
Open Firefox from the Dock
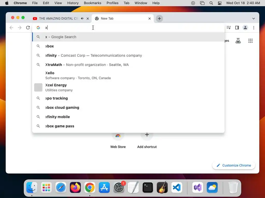pos(75,187)
